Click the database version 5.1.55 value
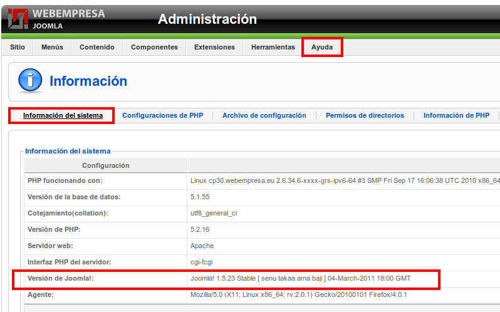 (200, 197)
